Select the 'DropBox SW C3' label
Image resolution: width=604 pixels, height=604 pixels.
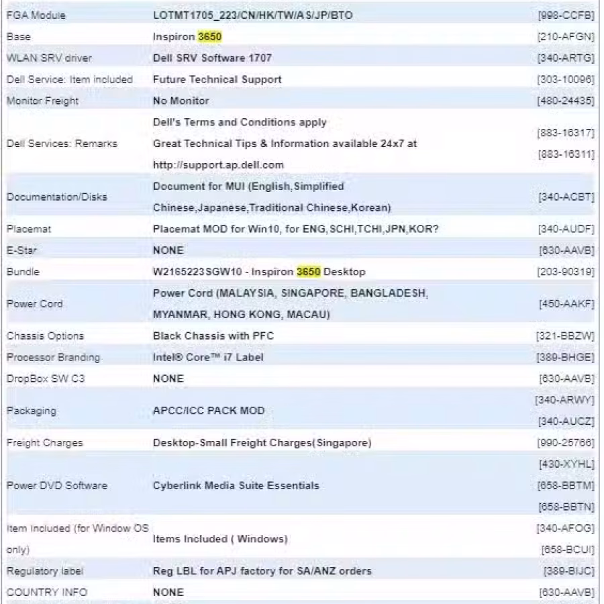click(46, 379)
